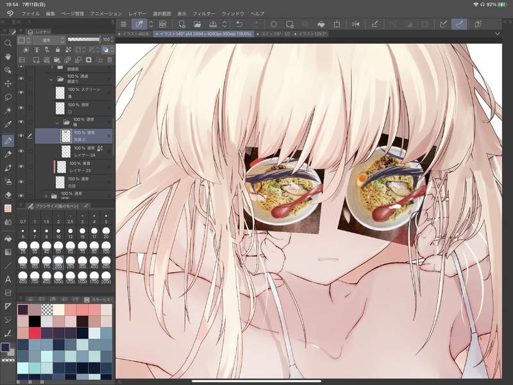Select the Auto select magic wand tool
The image size is (513, 385).
(x=8, y=110)
